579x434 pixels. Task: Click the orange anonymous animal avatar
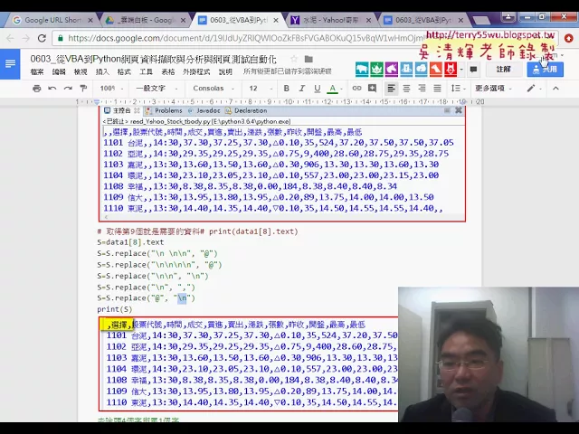tap(436, 69)
